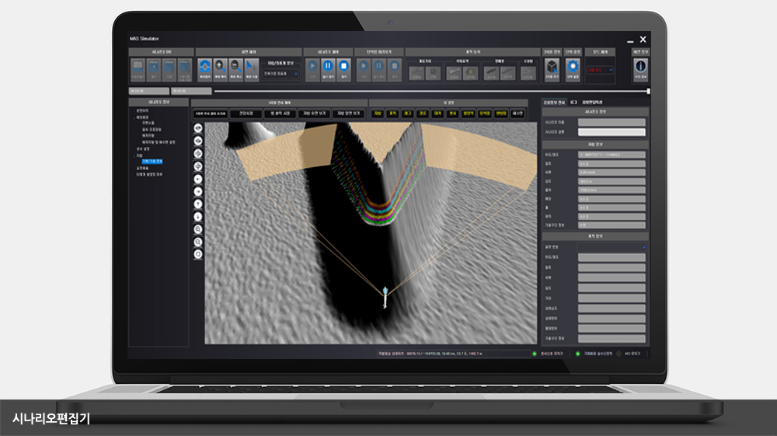Click the greyed-out play button beside the blue pause
Image resolution: width=777 pixels, height=436 pixels.
312,68
